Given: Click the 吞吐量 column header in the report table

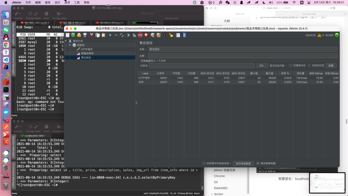Looking at the screenshot, I should [301, 73].
